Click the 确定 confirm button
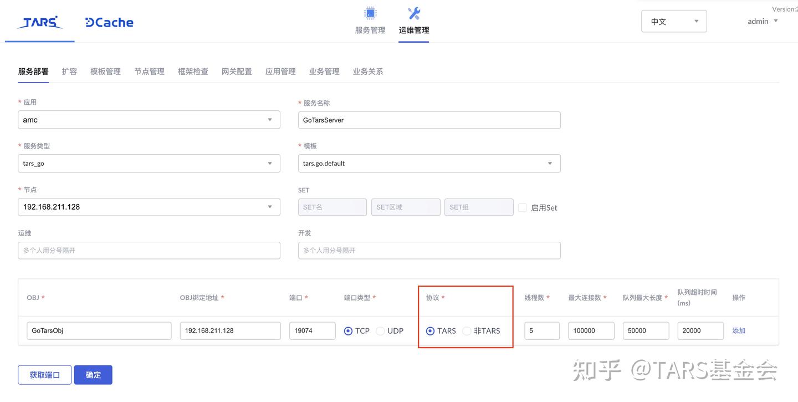Image resolution: width=798 pixels, height=402 pixels. coord(93,375)
